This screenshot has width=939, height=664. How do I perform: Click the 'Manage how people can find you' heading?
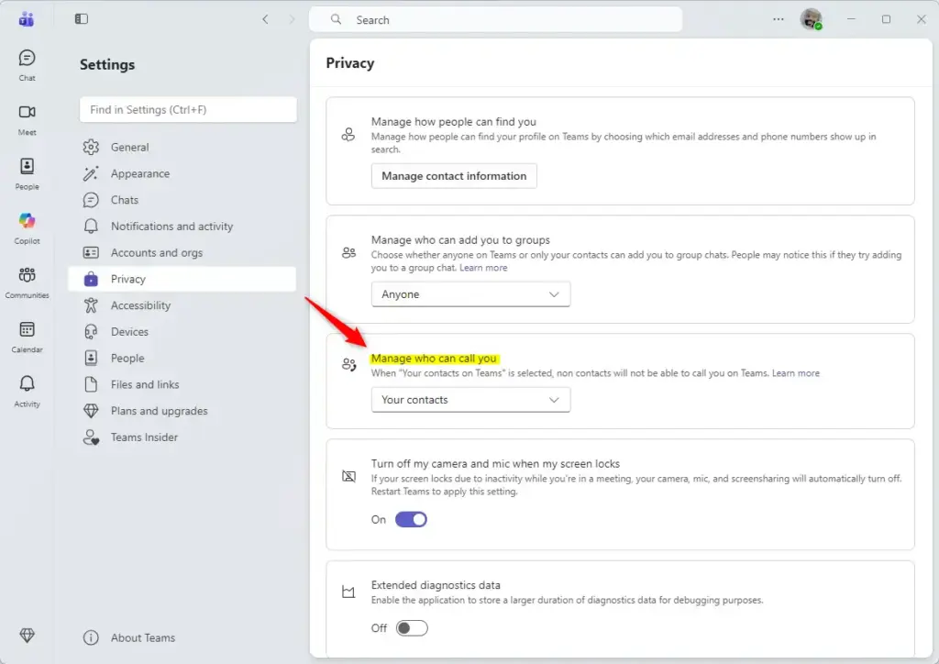coord(453,122)
